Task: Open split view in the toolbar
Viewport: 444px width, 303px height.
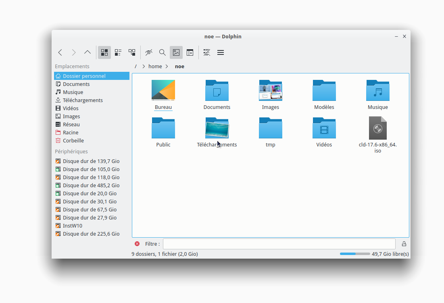Action: point(190,52)
